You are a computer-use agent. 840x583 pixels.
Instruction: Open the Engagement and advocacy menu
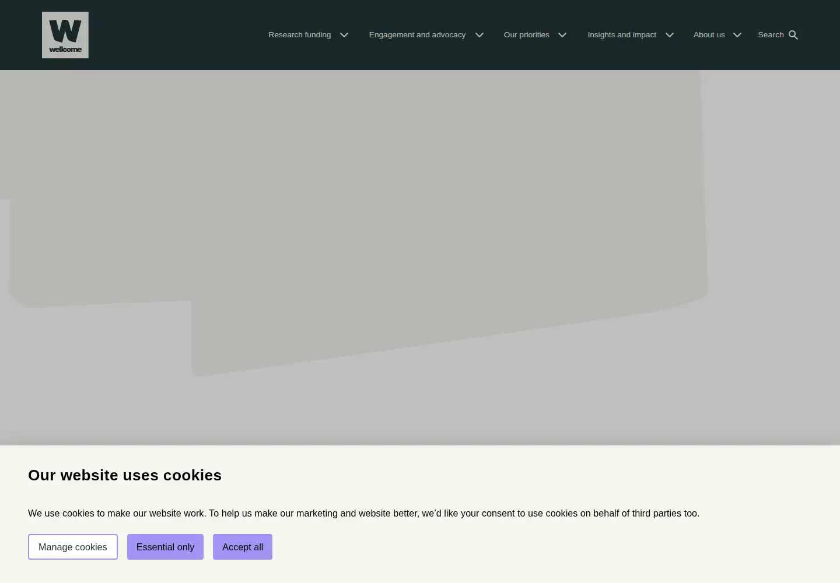417,35
